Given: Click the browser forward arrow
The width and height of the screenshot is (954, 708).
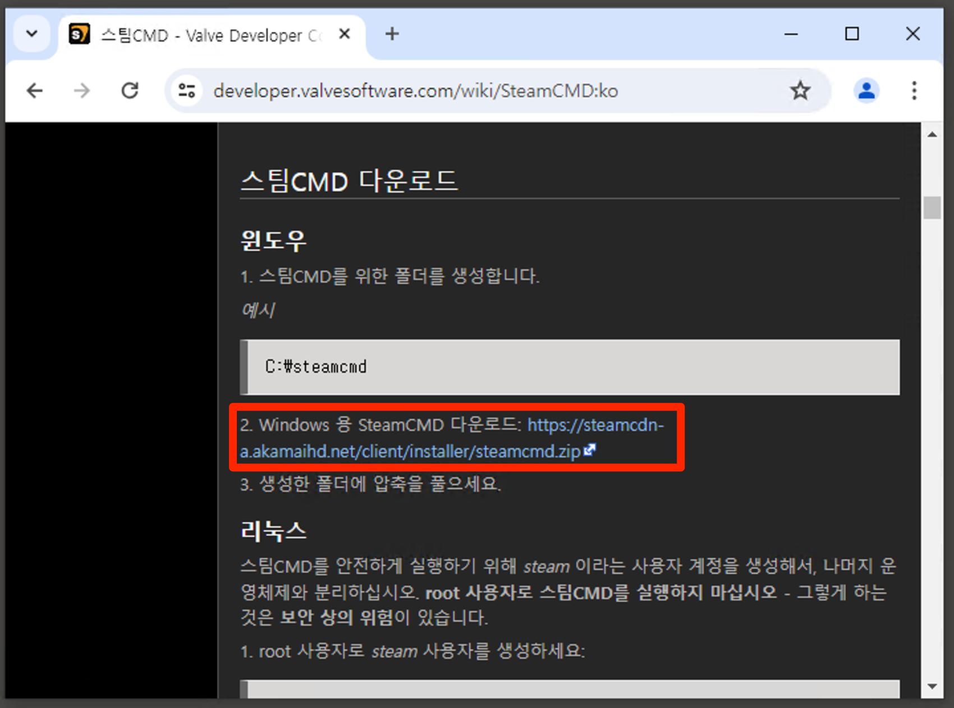Looking at the screenshot, I should [x=82, y=90].
